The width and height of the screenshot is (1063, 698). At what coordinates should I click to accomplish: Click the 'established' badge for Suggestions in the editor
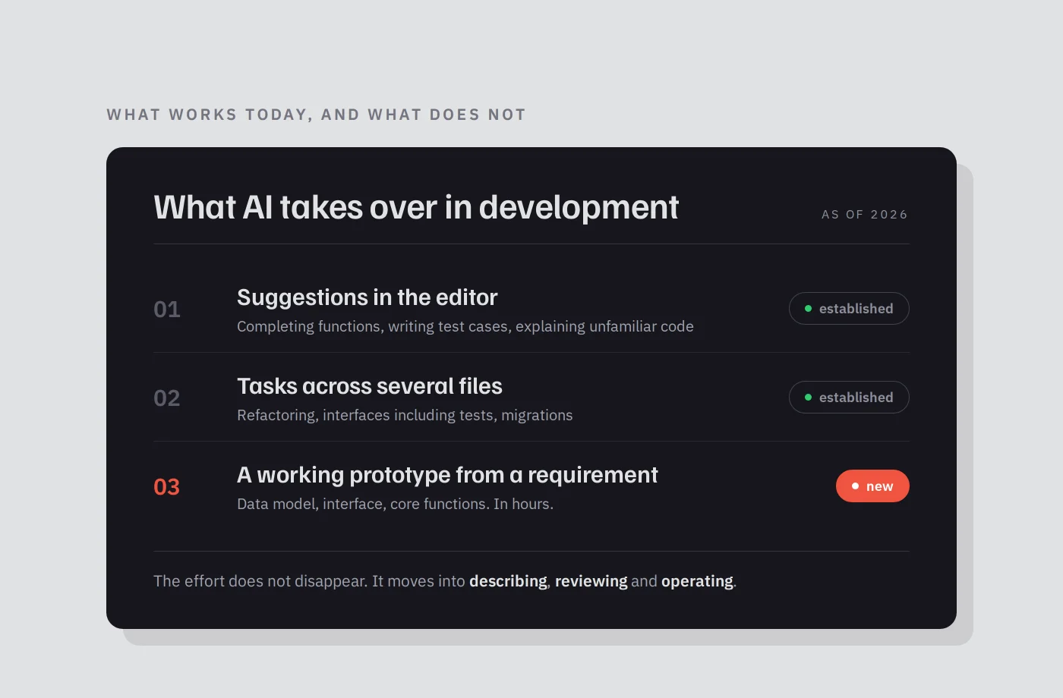[849, 308]
